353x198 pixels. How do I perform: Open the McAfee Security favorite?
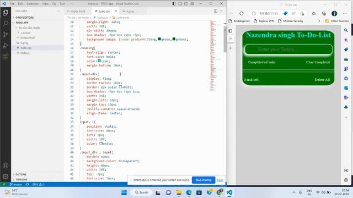point(291,21)
